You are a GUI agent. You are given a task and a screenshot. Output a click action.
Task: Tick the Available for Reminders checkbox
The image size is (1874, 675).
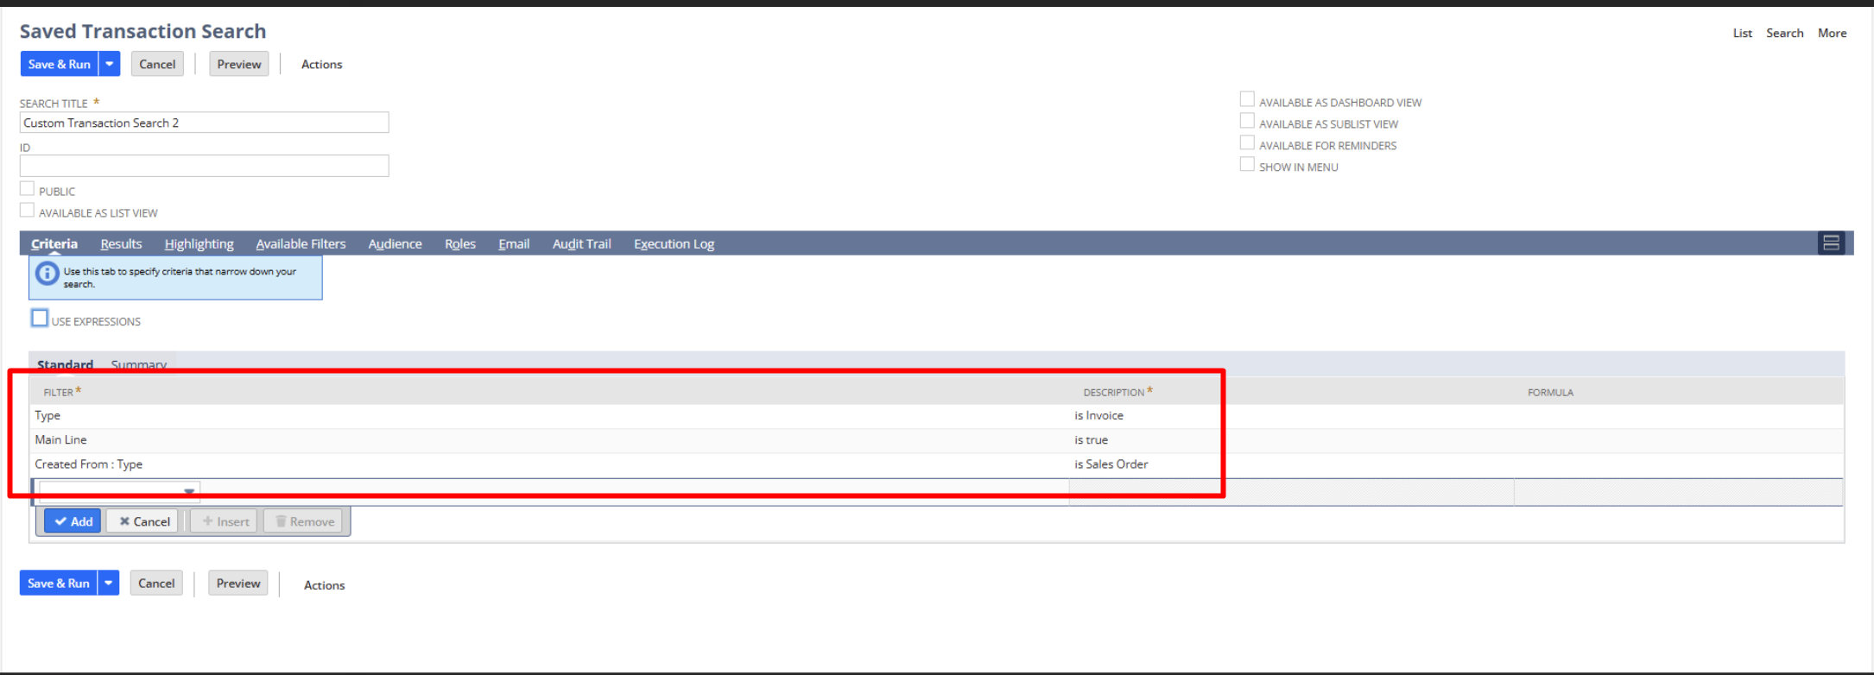pyautogui.click(x=1247, y=142)
